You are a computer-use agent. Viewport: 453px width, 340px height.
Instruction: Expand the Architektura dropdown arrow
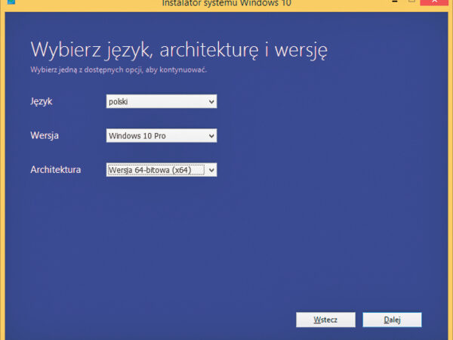(211, 170)
